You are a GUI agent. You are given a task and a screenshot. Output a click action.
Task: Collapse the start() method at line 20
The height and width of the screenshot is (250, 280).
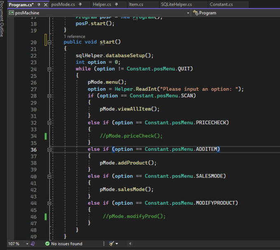pyautogui.click(x=49, y=42)
